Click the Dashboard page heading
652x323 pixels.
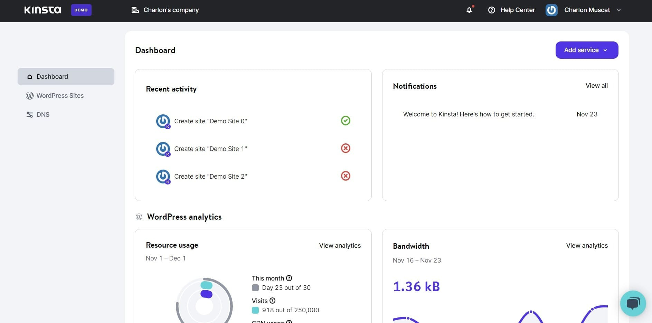tap(155, 50)
